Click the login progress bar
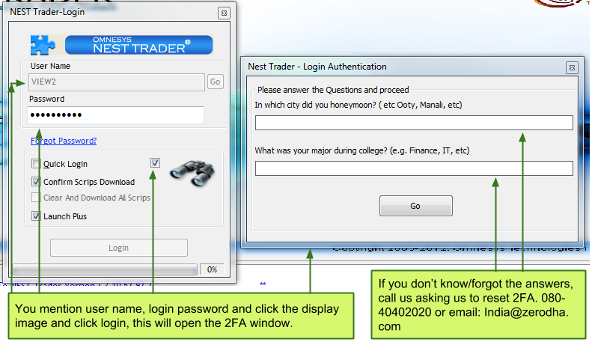Image resolution: width=592 pixels, height=342 pixels. point(105,269)
